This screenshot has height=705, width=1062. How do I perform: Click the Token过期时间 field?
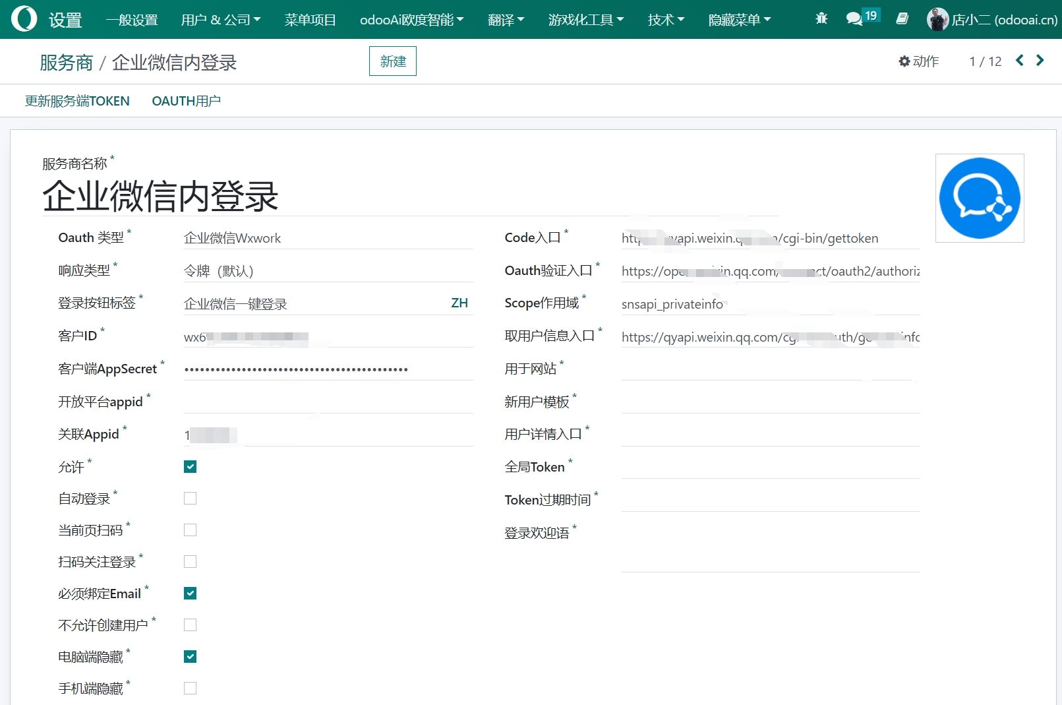(770, 501)
